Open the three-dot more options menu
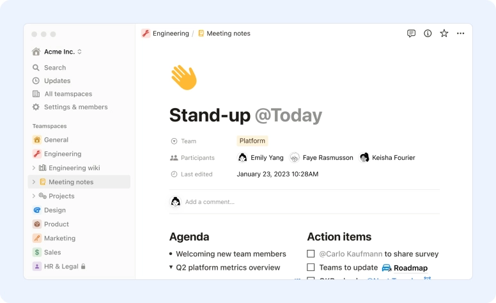The image size is (496, 303). (460, 33)
